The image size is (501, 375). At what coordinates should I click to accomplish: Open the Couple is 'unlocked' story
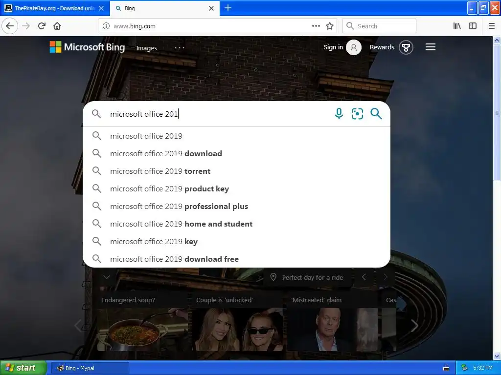[237, 320]
